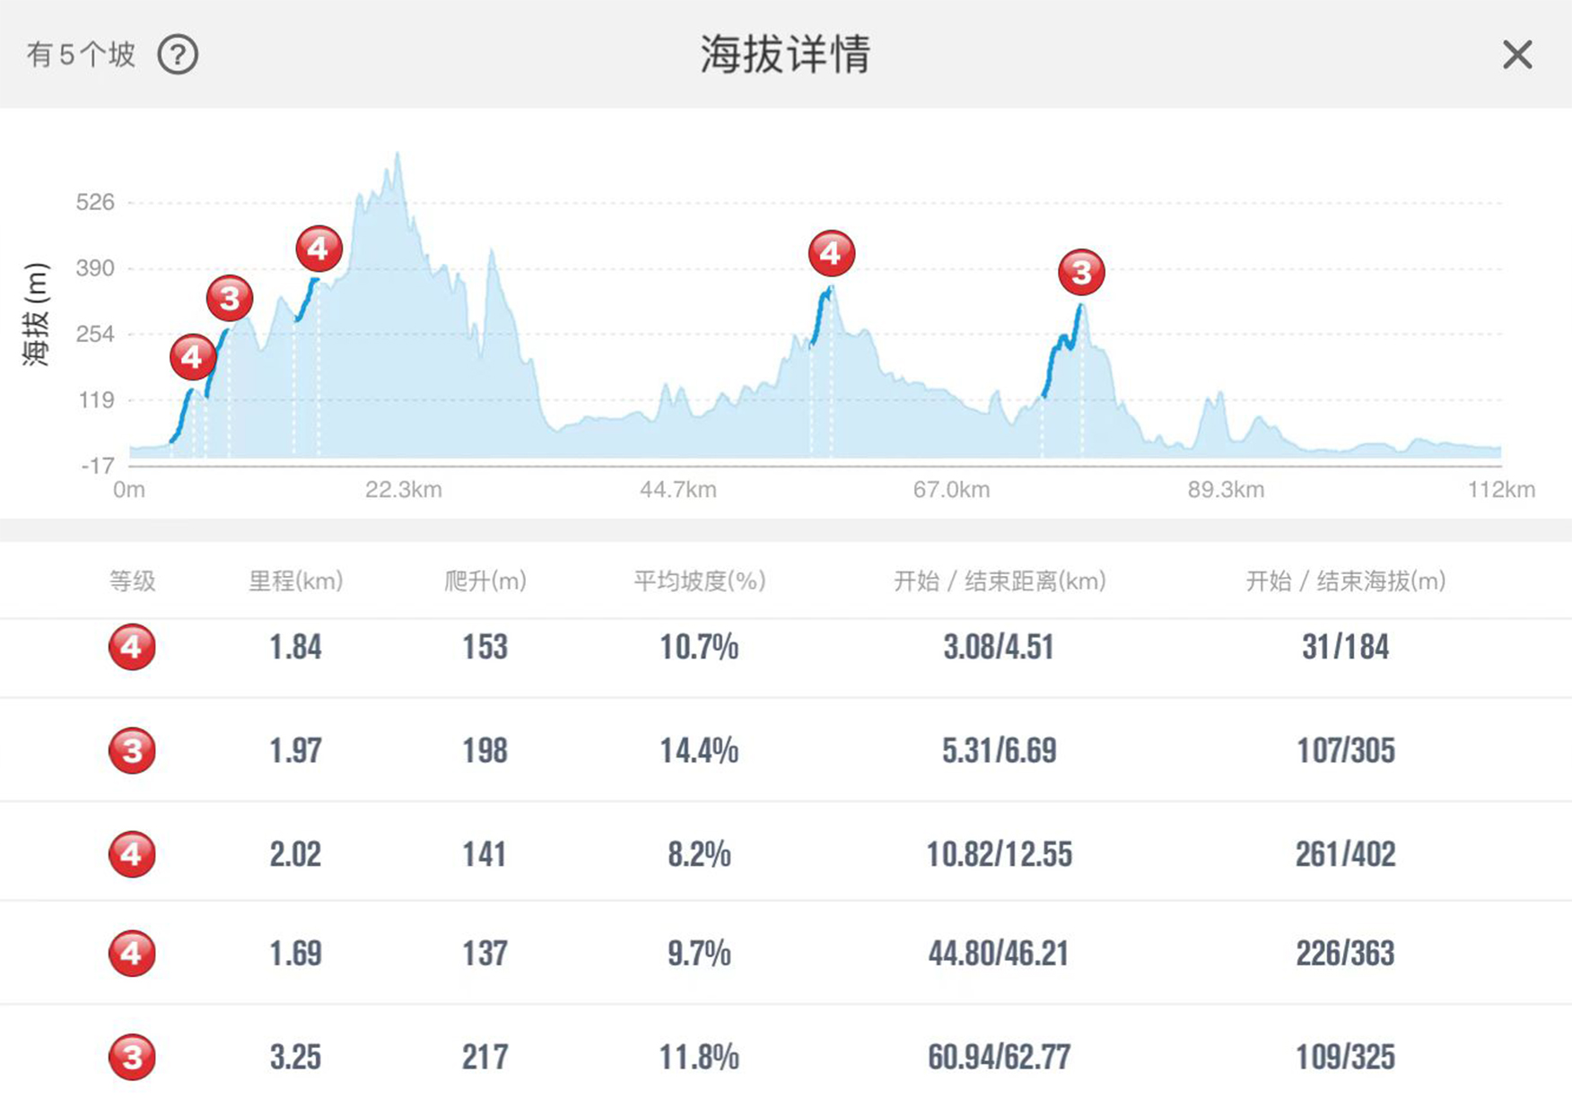Click the '等级' column header
This screenshot has width=1572, height=1109.
click(132, 581)
